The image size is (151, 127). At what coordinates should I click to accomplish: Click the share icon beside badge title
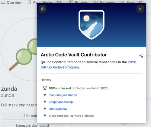point(141,56)
